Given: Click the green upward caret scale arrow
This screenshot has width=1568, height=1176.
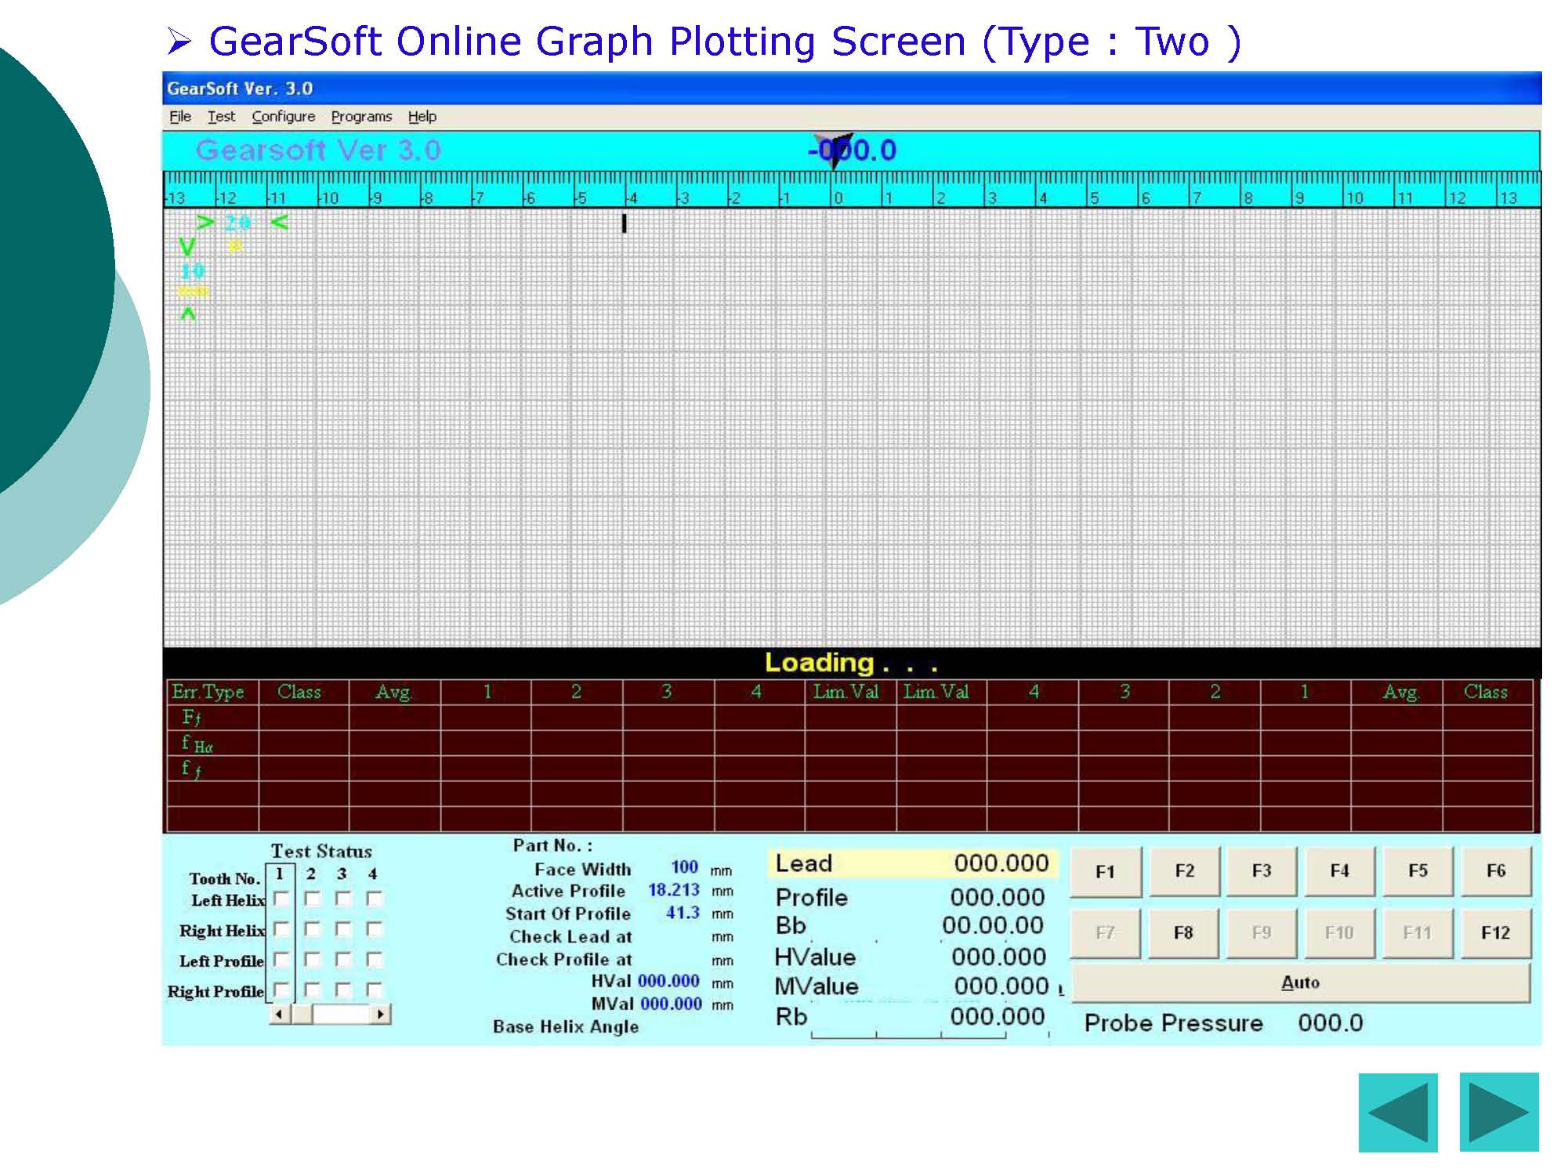Looking at the screenshot, I should 188,313.
